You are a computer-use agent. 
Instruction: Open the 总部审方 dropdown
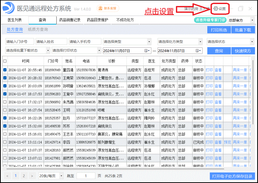tap(241, 20)
